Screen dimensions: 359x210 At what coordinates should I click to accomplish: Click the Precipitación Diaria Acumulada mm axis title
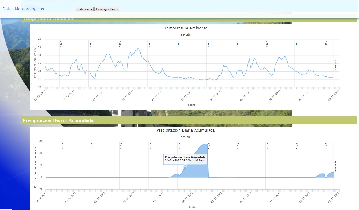35,166
